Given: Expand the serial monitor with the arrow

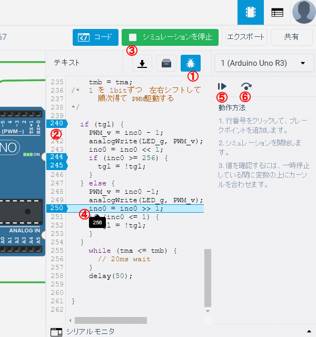Looking at the screenshot, I should click(308, 332).
